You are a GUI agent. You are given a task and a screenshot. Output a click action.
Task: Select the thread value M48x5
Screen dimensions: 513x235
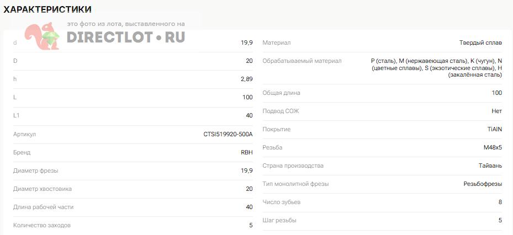tap(493, 147)
